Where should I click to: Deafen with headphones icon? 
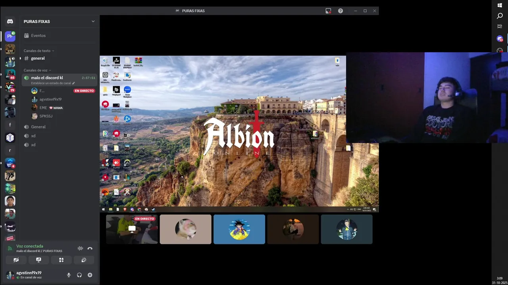point(79,275)
